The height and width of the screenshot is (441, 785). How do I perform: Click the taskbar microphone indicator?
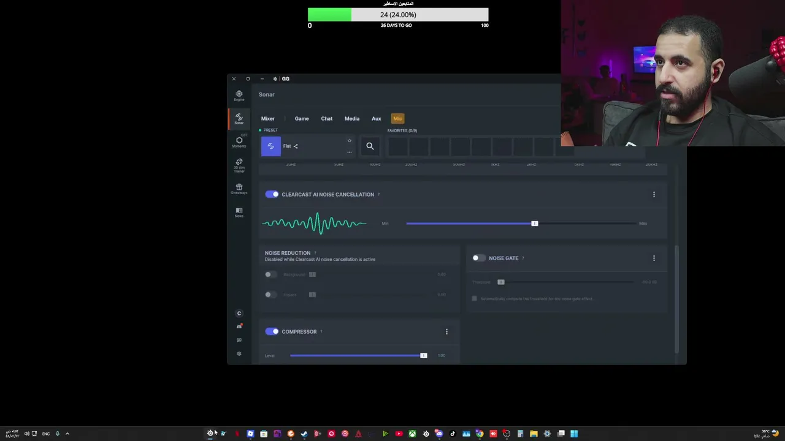coord(58,434)
